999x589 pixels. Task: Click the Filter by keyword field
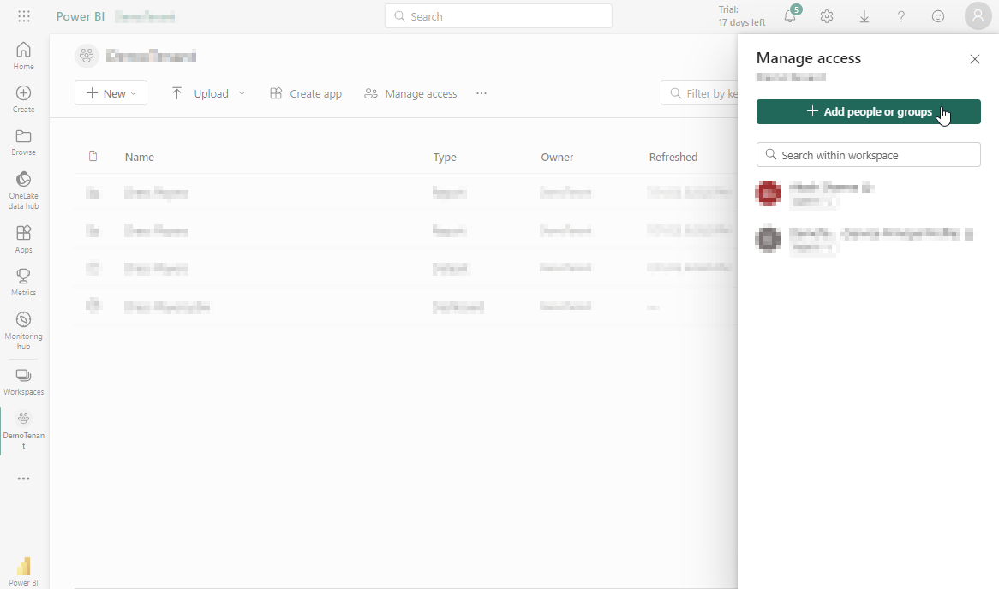[699, 93]
